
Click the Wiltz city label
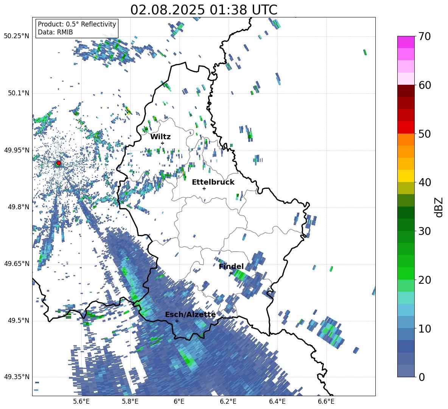[x=160, y=137]
